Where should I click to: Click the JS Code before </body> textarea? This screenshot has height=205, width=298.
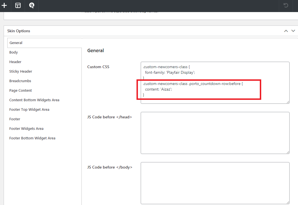point(215,183)
